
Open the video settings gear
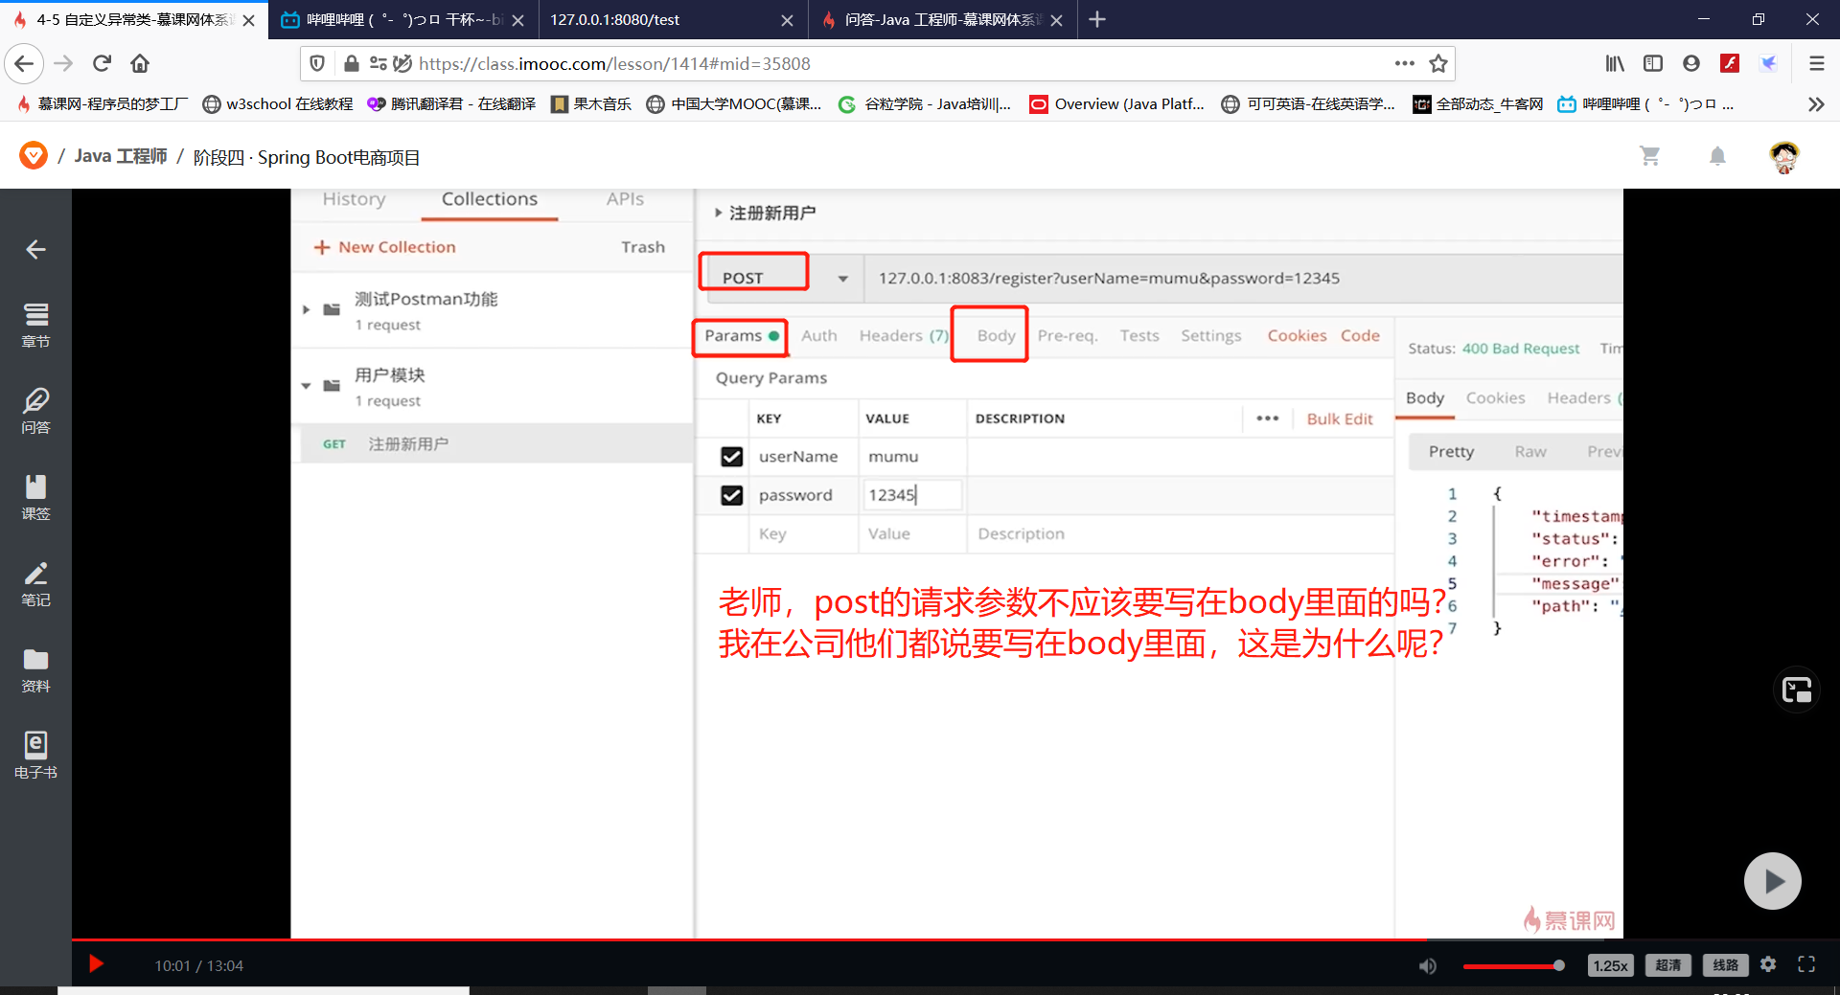click(1768, 964)
